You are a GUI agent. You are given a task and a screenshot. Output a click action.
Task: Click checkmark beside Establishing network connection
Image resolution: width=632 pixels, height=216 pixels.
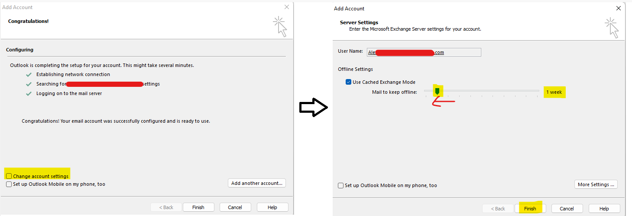point(29,75)
